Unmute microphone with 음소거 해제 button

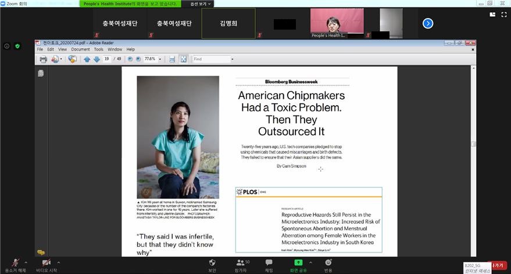coord(15,265)
